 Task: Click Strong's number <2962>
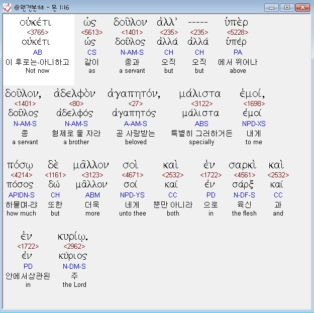74,246
